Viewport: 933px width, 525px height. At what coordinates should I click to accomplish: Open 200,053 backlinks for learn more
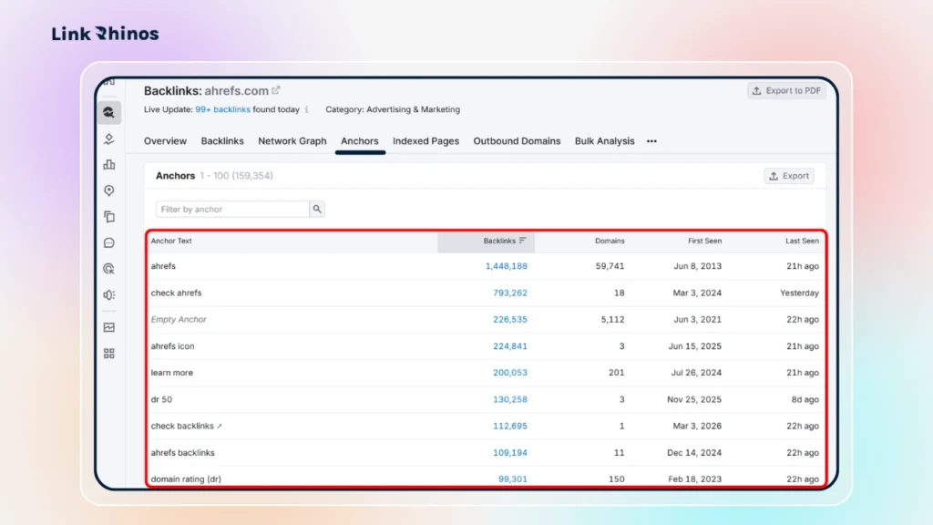(510, 373)
